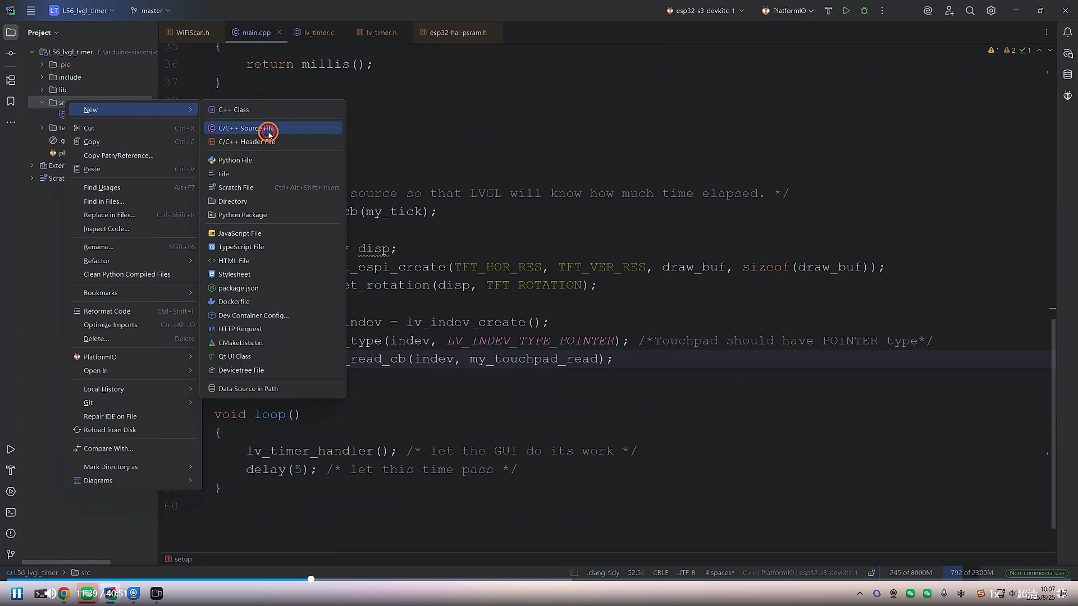Select Refactor in context menu

(x=134, y=261)
